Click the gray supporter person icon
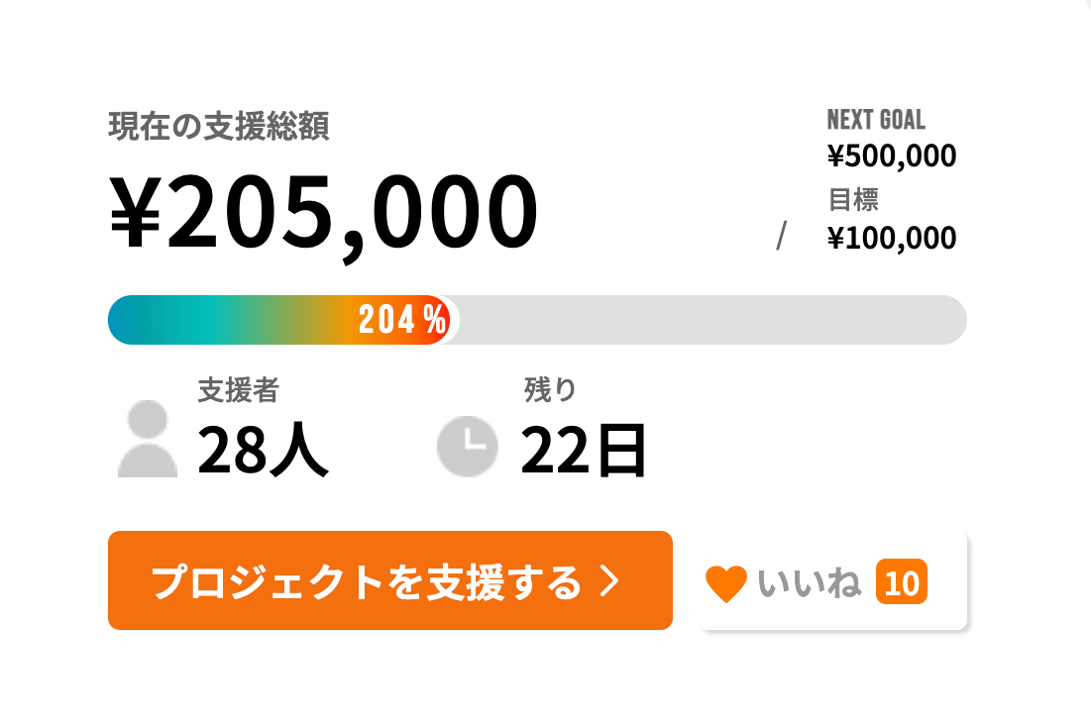Screen dimensions: 1091x727 coord(148,439)
